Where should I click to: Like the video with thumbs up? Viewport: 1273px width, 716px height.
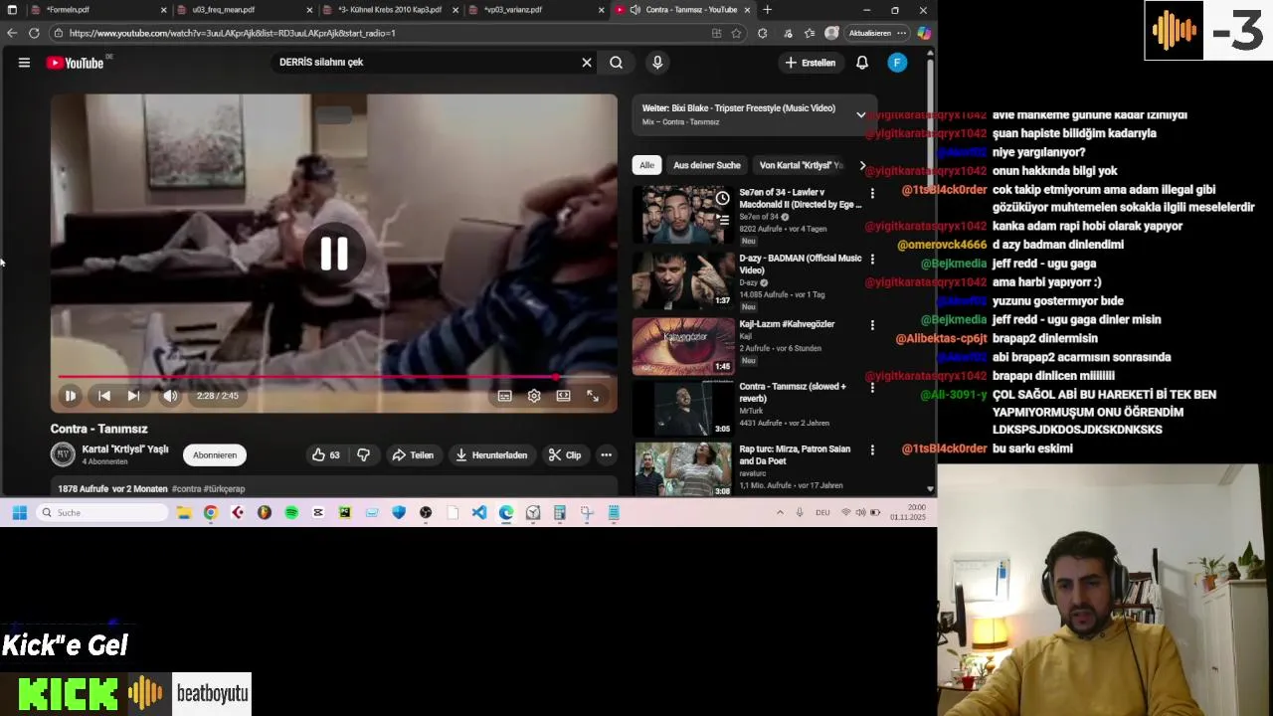click(x=326, y=455)
